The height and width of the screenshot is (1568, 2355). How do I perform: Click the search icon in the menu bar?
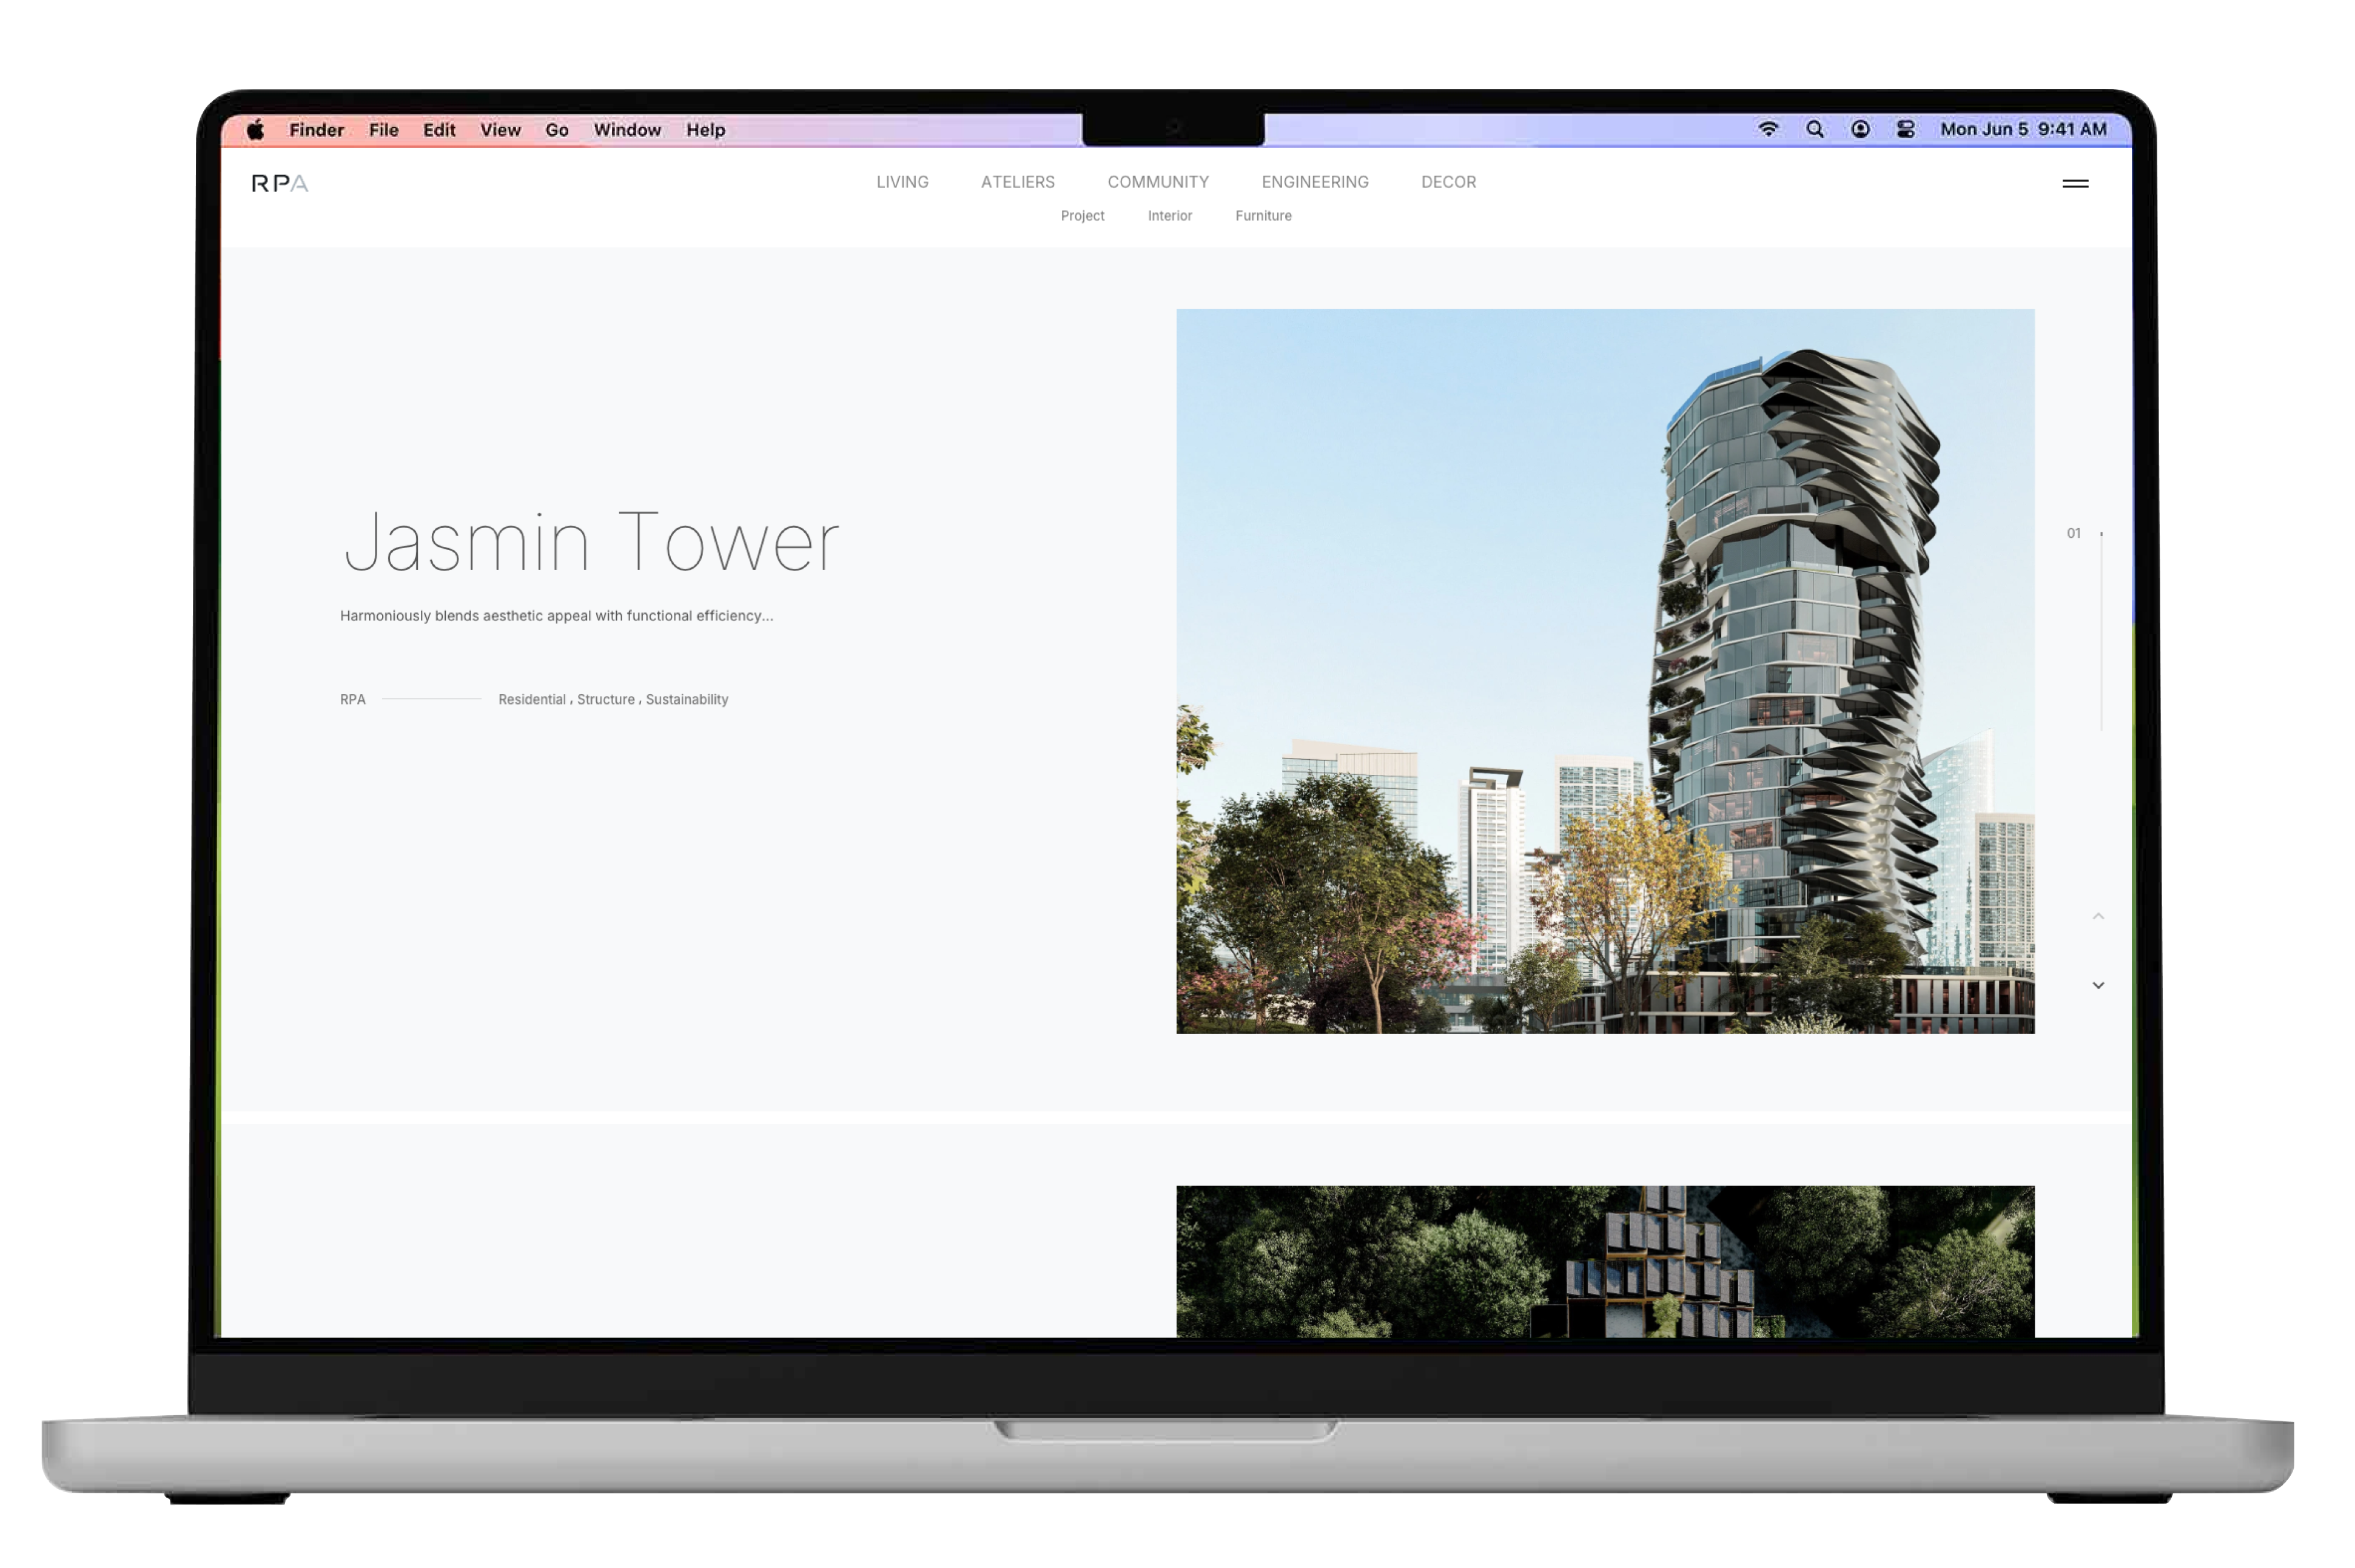pos(1815,131)
